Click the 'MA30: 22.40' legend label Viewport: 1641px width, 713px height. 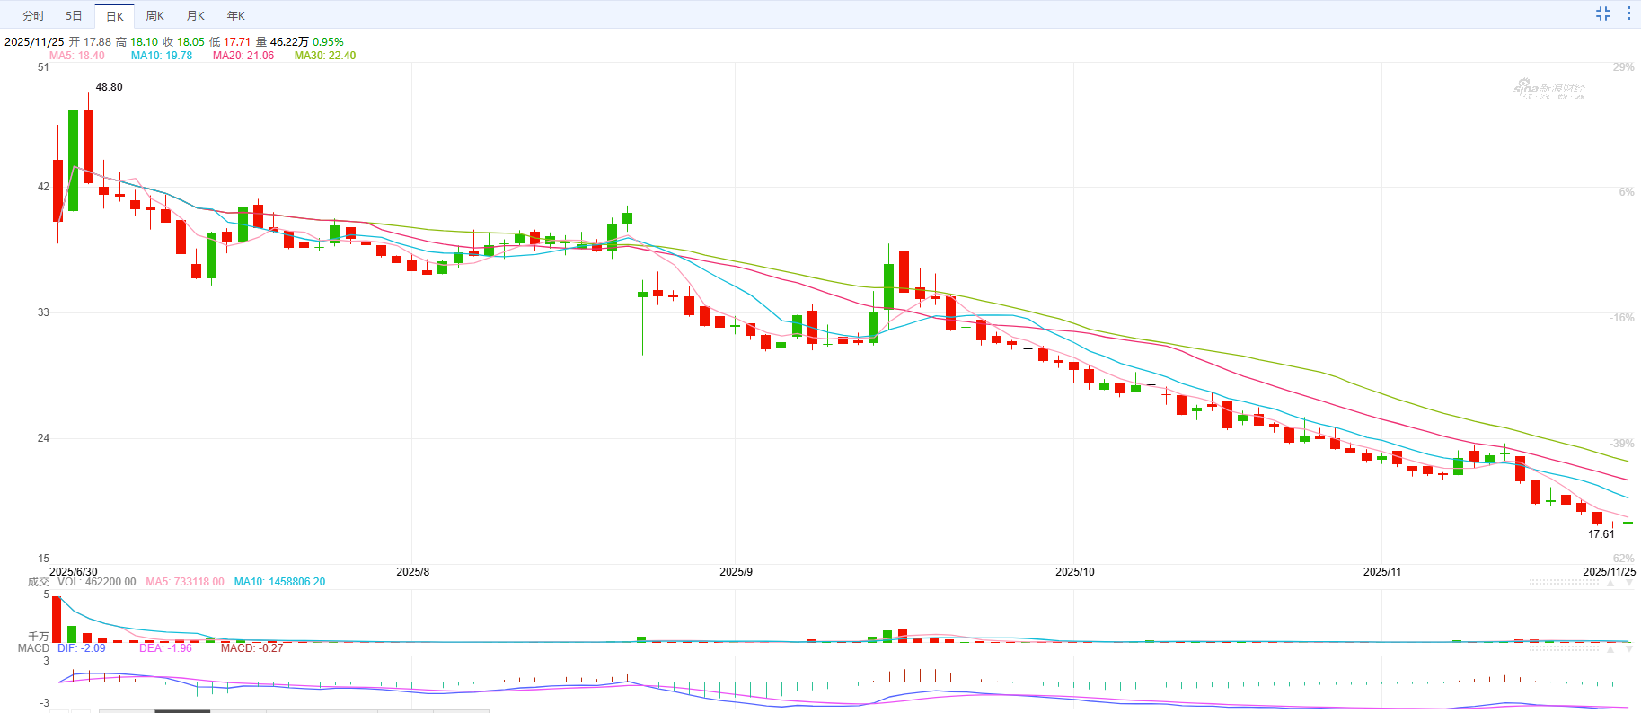coord(325,56)
